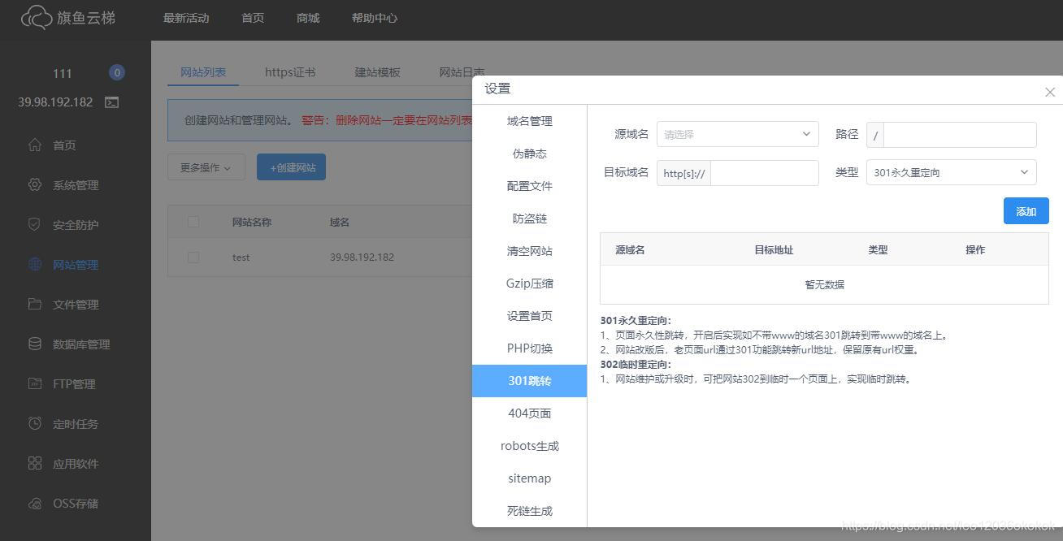This screenshot has width=1063, height=541.
Task: Select 清空网站 in settings menu
Action: pos(529,251)
